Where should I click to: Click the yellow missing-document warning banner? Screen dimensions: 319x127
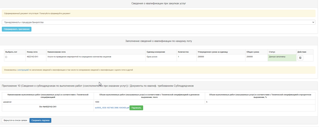pyautogui.click(x=159, y=13)
